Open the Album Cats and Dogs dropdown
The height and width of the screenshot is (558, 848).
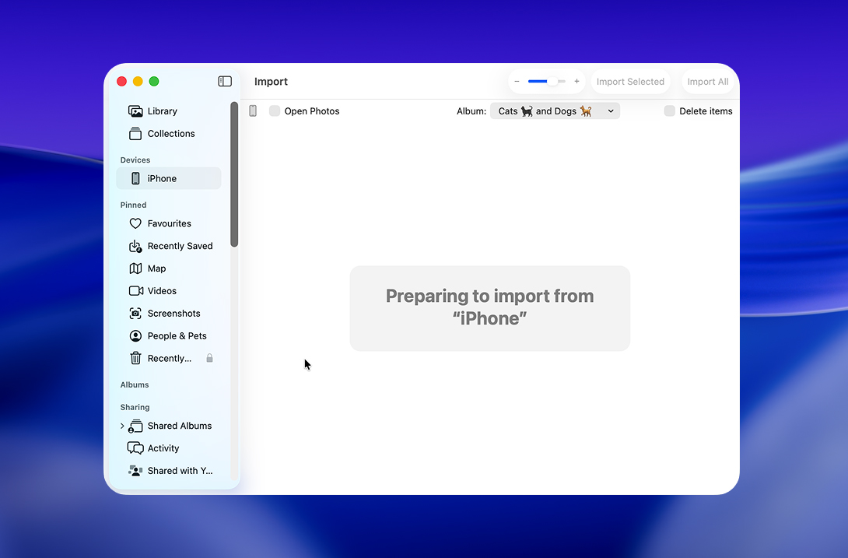click(555, 111)
